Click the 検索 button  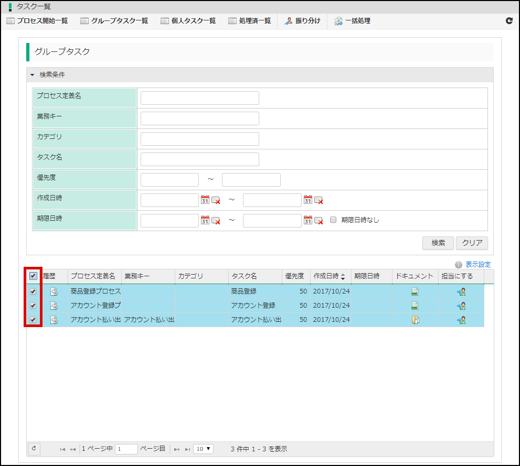(438, 243)
